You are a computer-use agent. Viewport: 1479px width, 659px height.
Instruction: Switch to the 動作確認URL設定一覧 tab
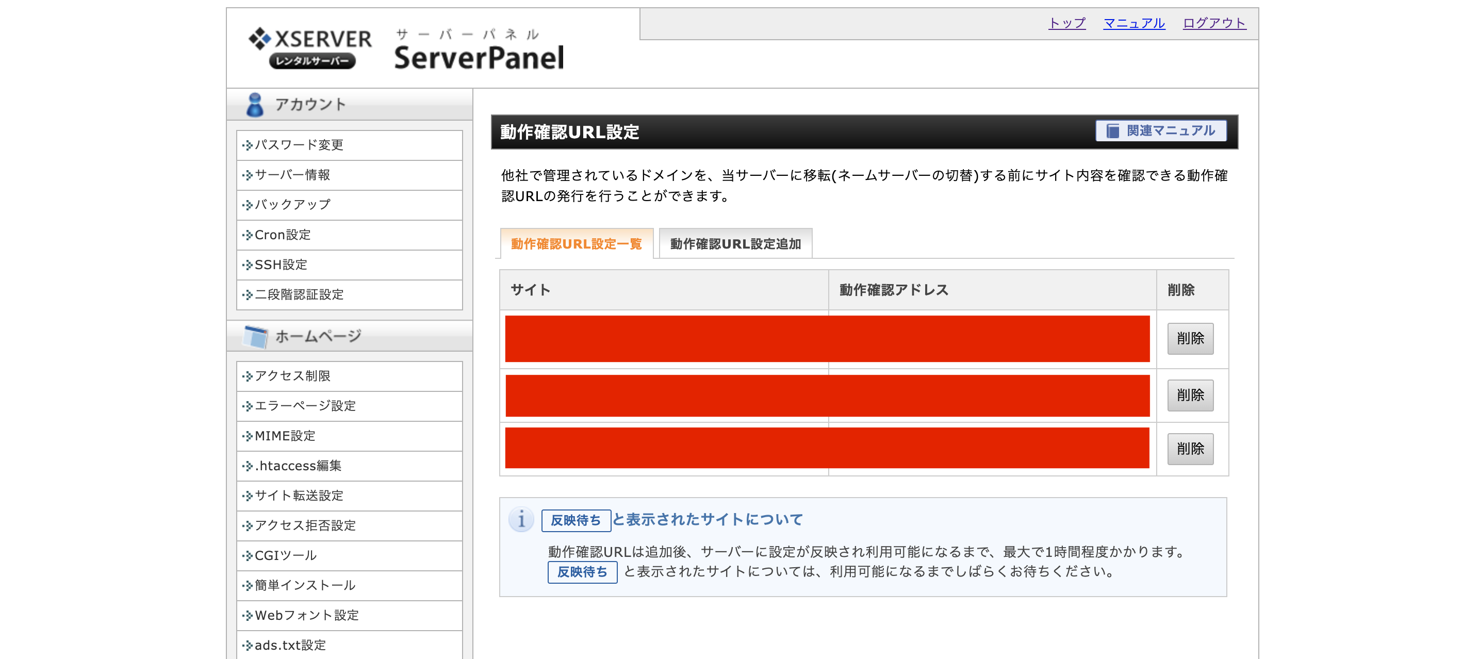point(576,243)
